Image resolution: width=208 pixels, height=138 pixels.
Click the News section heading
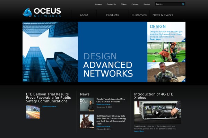(85, 94)
